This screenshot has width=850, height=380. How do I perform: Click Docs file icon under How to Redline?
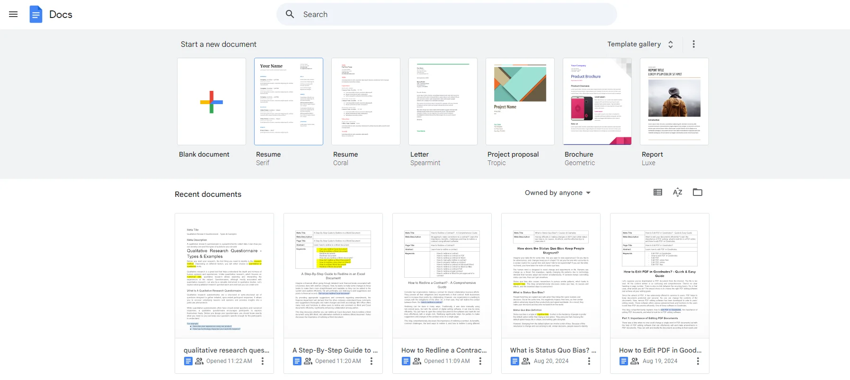(406, 361)
